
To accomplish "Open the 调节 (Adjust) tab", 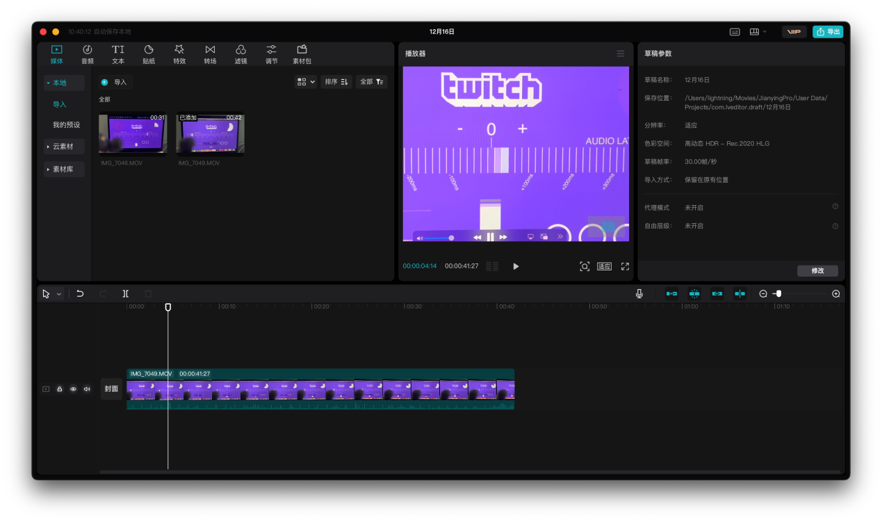I will tap(271, 54).
